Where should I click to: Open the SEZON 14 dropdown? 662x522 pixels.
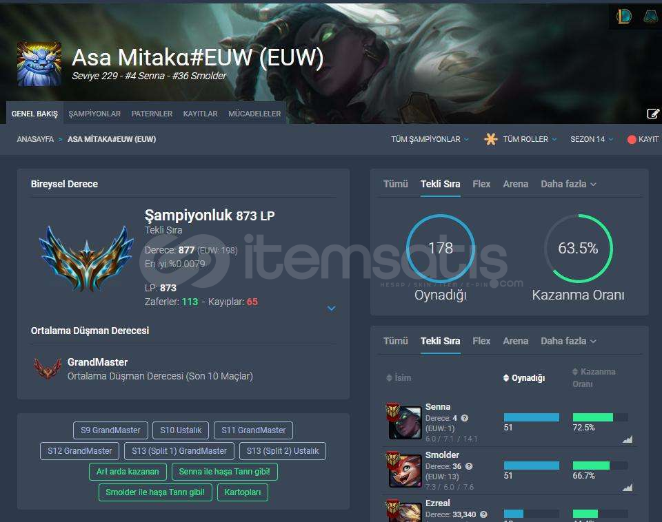click(x=592, y=139)
